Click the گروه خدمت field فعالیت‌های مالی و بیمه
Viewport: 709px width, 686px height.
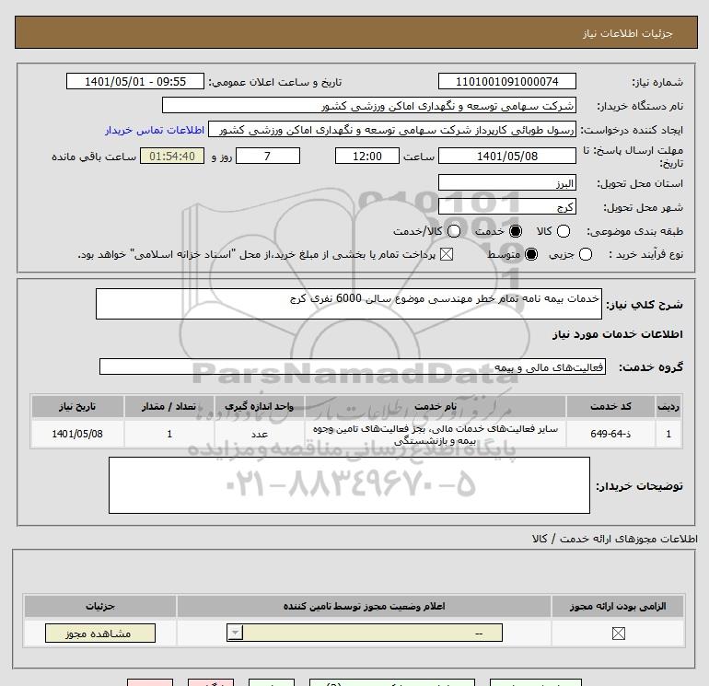click(353, 366)
